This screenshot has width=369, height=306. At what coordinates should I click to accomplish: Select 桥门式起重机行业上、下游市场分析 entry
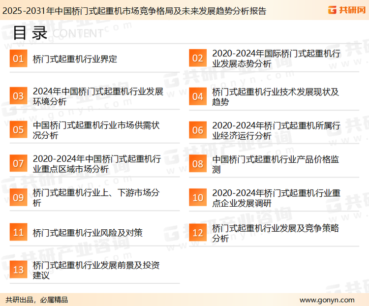(96, 197)
